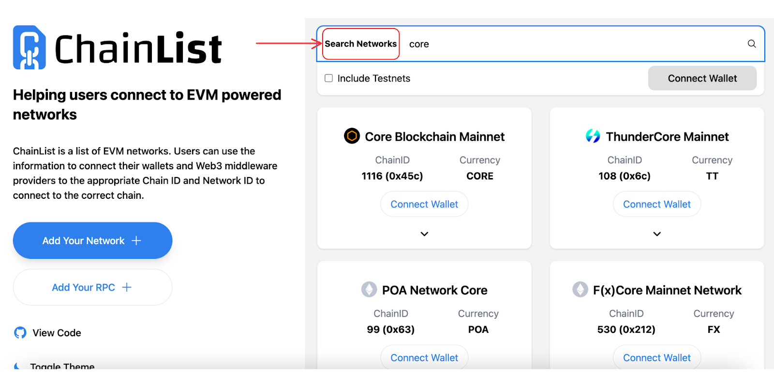Click the gray Connect Wallet button near search
This screenshot has width=774, height=387.
tap(702, 78)
